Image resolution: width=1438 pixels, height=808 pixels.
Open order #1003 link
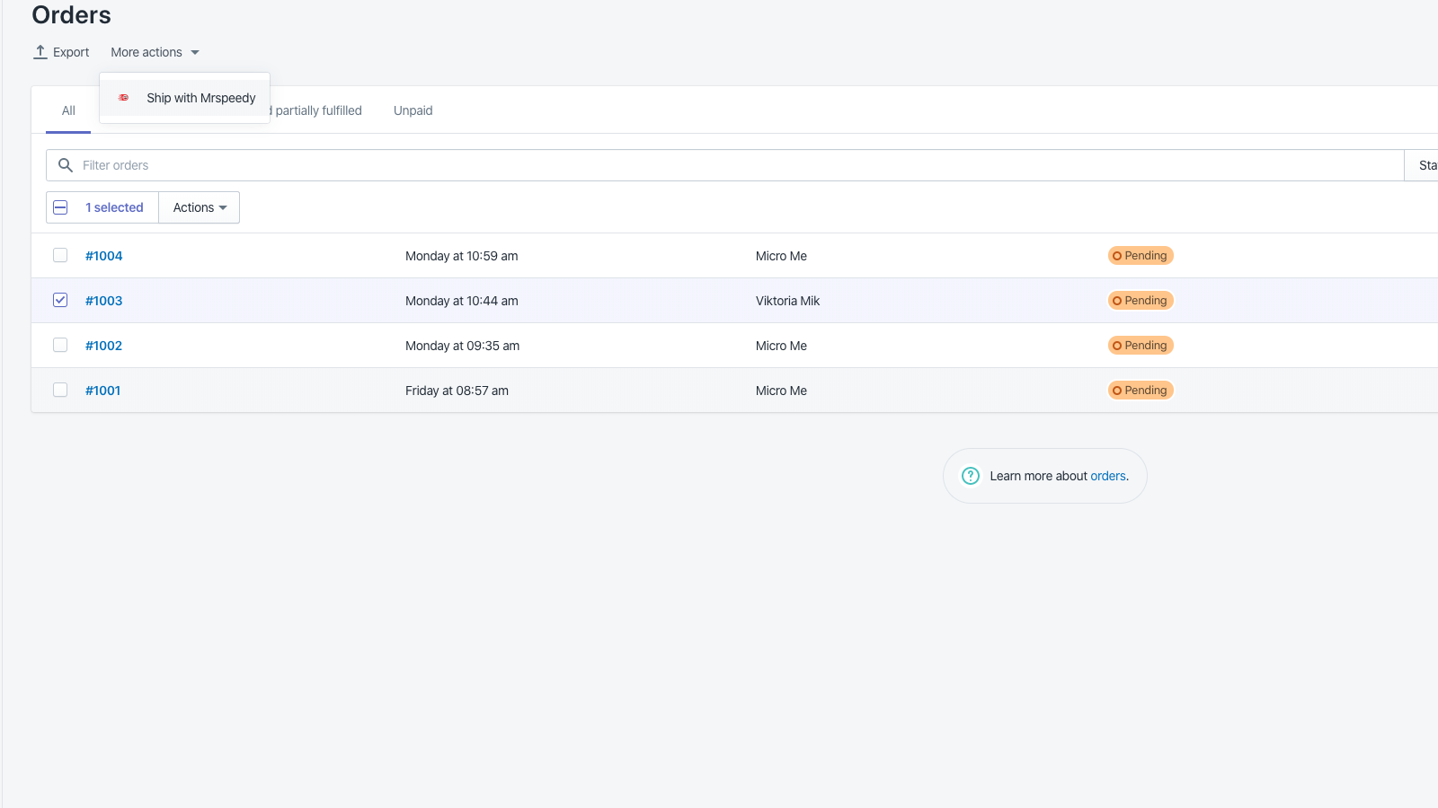click(x=104, y=301)
